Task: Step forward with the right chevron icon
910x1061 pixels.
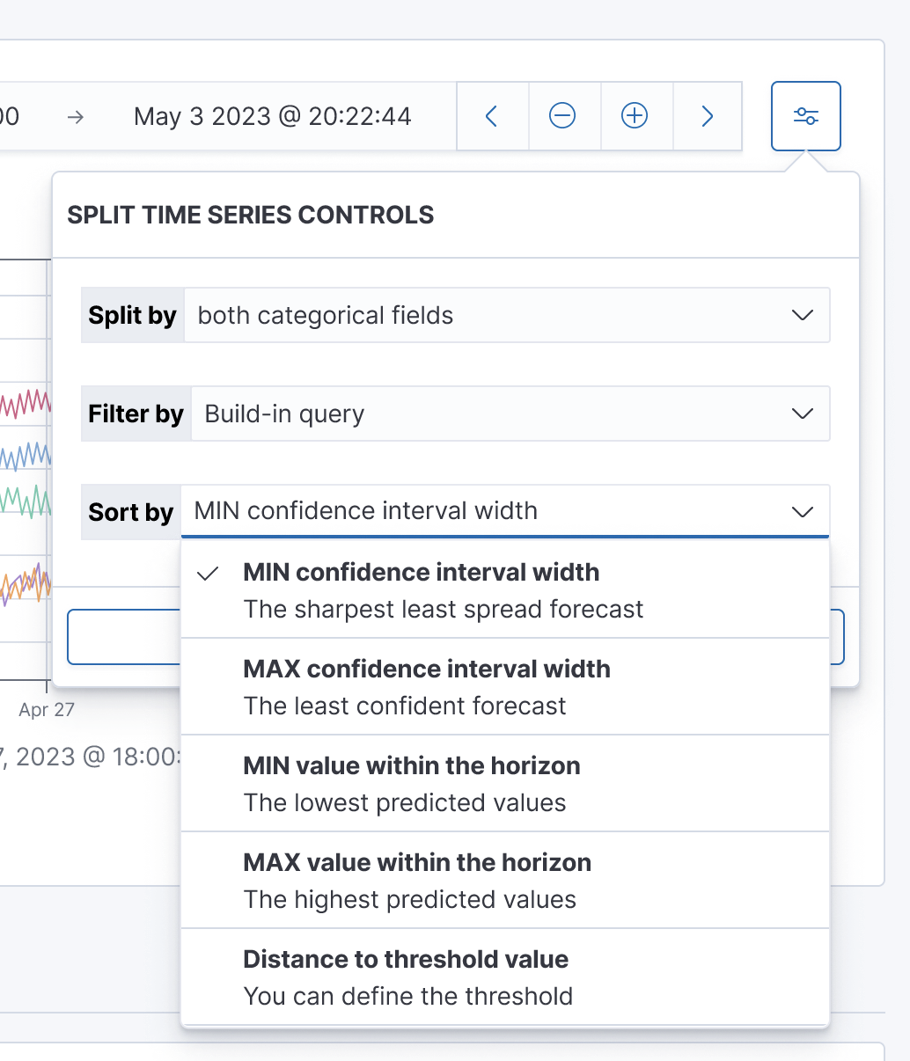Action: (708, 115)
